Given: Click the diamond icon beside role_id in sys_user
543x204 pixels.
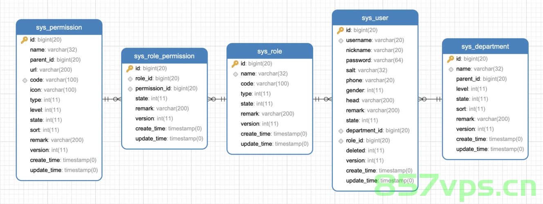Looking at the screenshot, I should point(341,141).
